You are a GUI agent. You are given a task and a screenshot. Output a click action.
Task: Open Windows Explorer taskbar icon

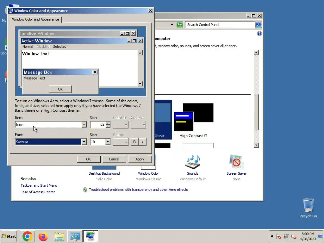(x=59, y=236)
